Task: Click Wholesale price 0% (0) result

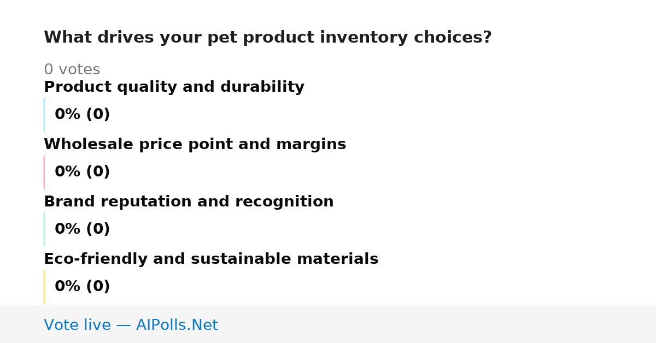Action: click(x=83, y=172)
